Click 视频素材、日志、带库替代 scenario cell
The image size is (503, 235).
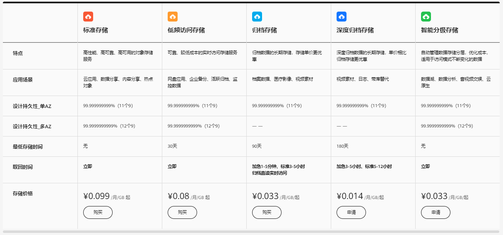pos(363,79)
